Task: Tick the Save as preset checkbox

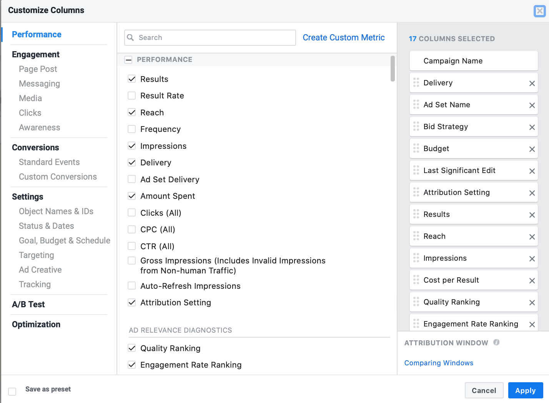Action: click(x=12, y=391)
